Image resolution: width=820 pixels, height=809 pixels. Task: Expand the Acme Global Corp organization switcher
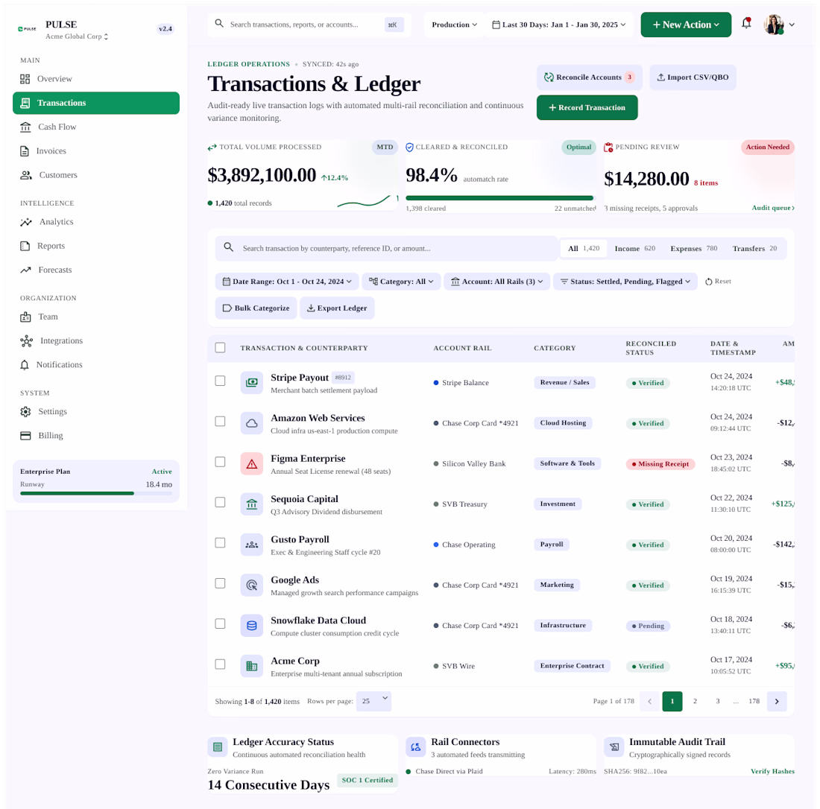pyautogui.click(x=77, y=37)
